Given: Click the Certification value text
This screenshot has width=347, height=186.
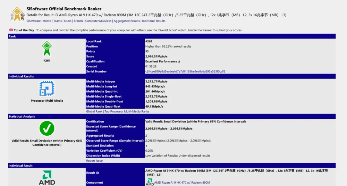Looking at the screenshot, I should pyautogui.click(x=195, y=121).
